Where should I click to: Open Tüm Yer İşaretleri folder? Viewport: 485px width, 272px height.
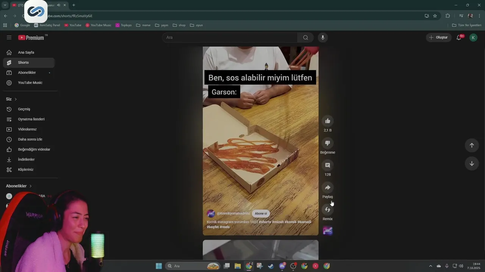click(467, 25)
